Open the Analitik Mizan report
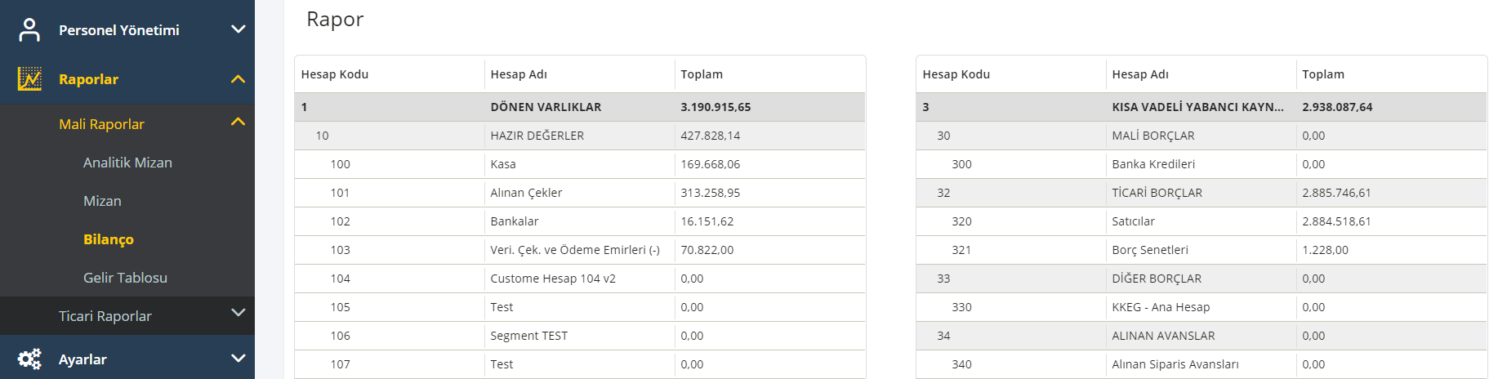Screen dimensions: 1498x379 127,163
